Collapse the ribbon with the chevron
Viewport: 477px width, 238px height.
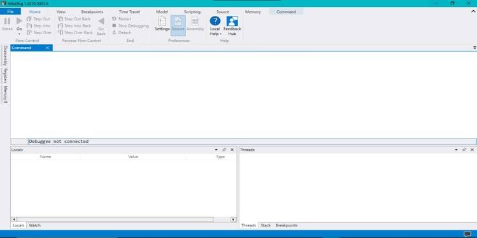tap(473, 11)
